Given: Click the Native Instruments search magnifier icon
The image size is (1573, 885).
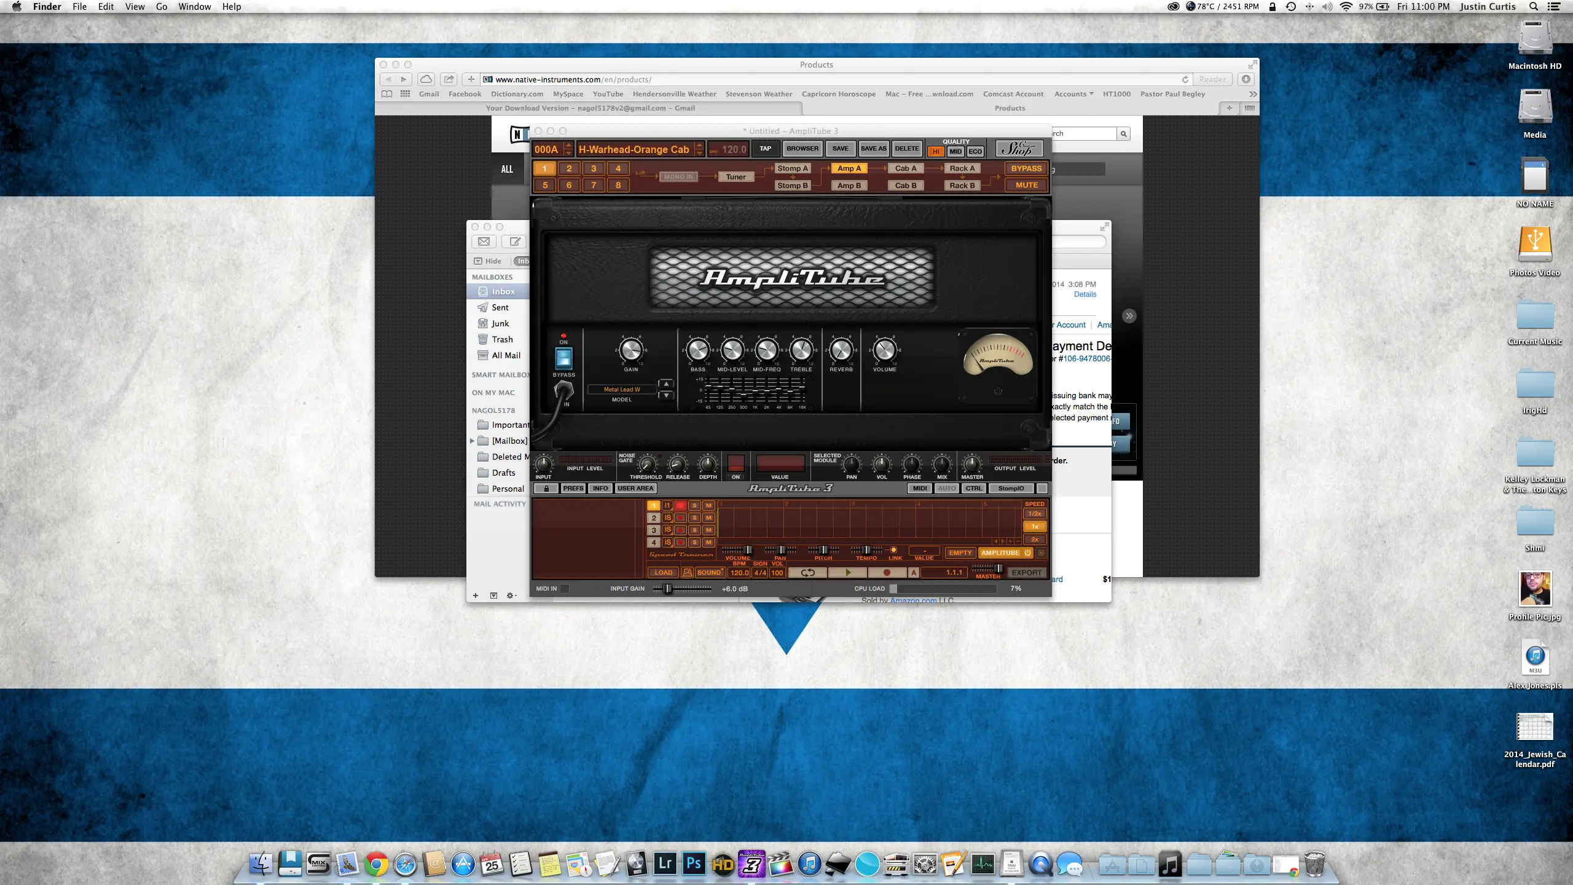Looking at the screenshot, I should pos(1123,133).
